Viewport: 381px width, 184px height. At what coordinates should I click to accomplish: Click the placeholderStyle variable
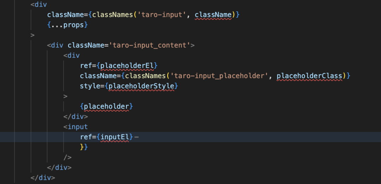click(141, 86)
